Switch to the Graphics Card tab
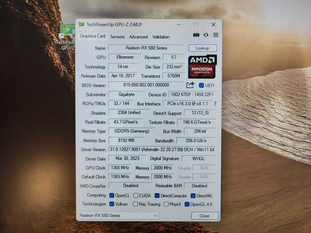 (93, 36)
